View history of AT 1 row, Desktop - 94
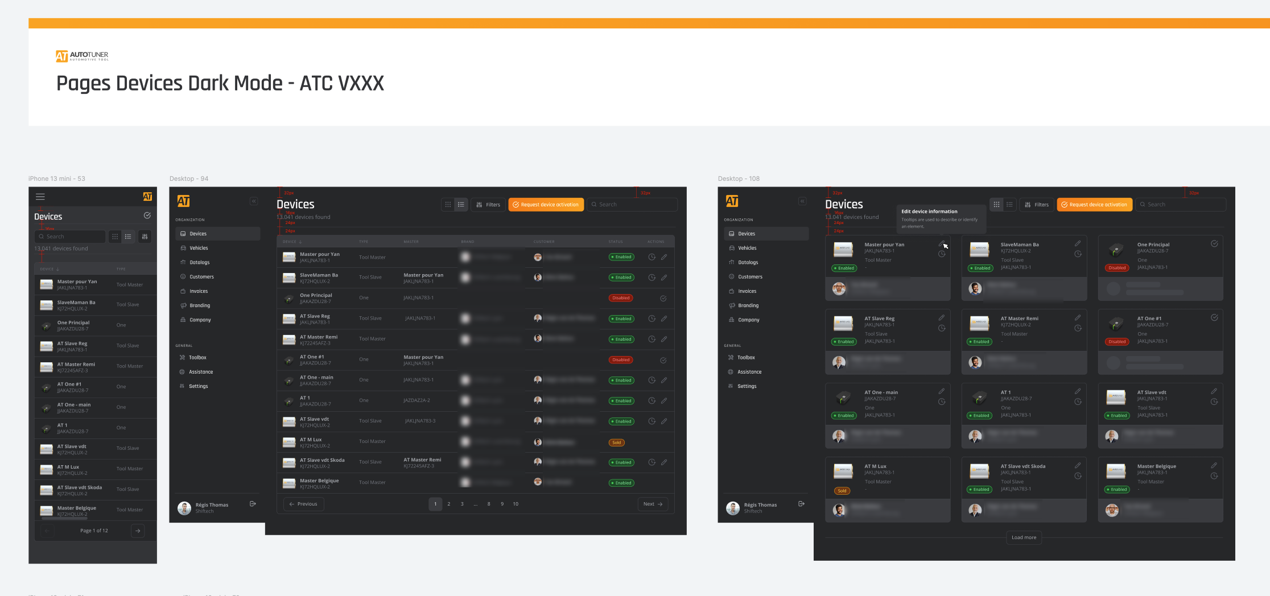The height and width of the screenshot is (596, 1270). point(652,400)
